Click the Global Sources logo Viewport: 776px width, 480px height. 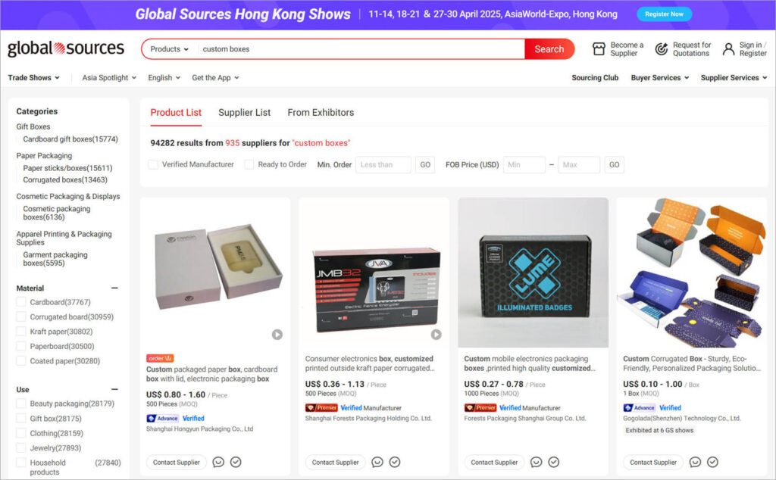[x=66, y=48]
